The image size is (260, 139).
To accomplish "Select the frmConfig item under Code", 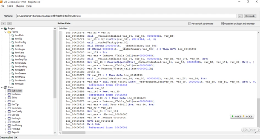I will pyautogui.click(x=17, y=111).
